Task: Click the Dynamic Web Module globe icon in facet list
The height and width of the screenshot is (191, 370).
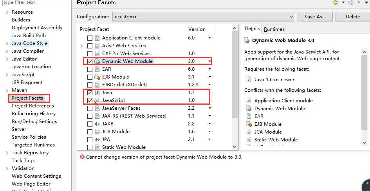Action: coord(97,61)
